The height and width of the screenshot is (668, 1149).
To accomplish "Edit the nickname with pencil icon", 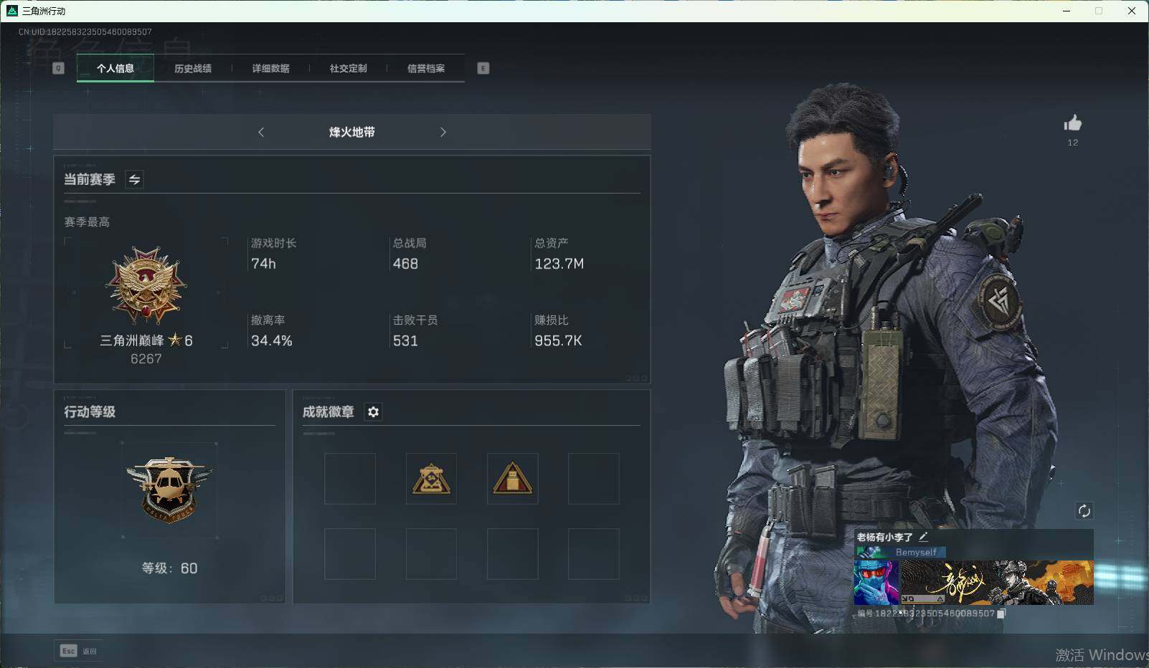I will pos(924,536).
